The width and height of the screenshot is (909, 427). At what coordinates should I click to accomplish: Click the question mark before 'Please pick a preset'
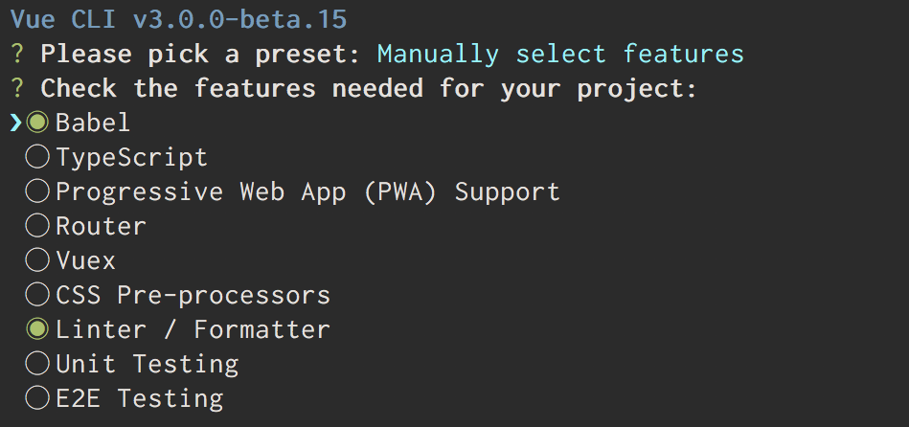17,54
